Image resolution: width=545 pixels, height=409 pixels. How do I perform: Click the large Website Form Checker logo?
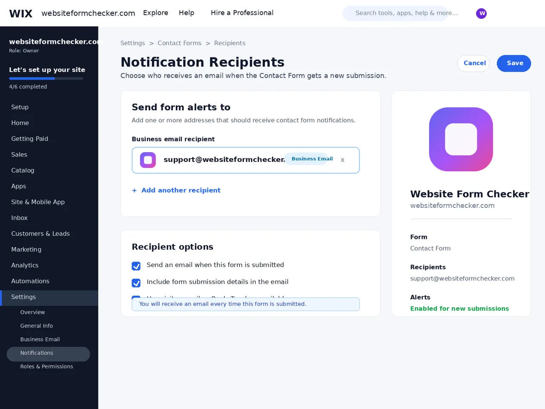point(461,139)
